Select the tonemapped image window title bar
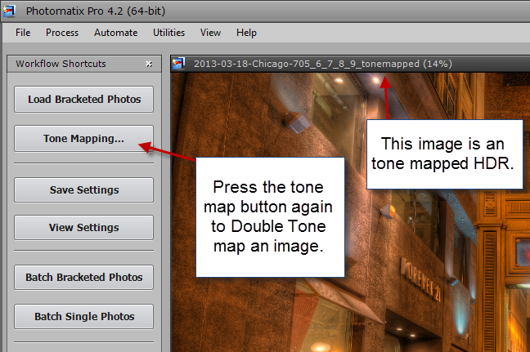This screenshot has height=352, width=530. click(x=350, y=64)
